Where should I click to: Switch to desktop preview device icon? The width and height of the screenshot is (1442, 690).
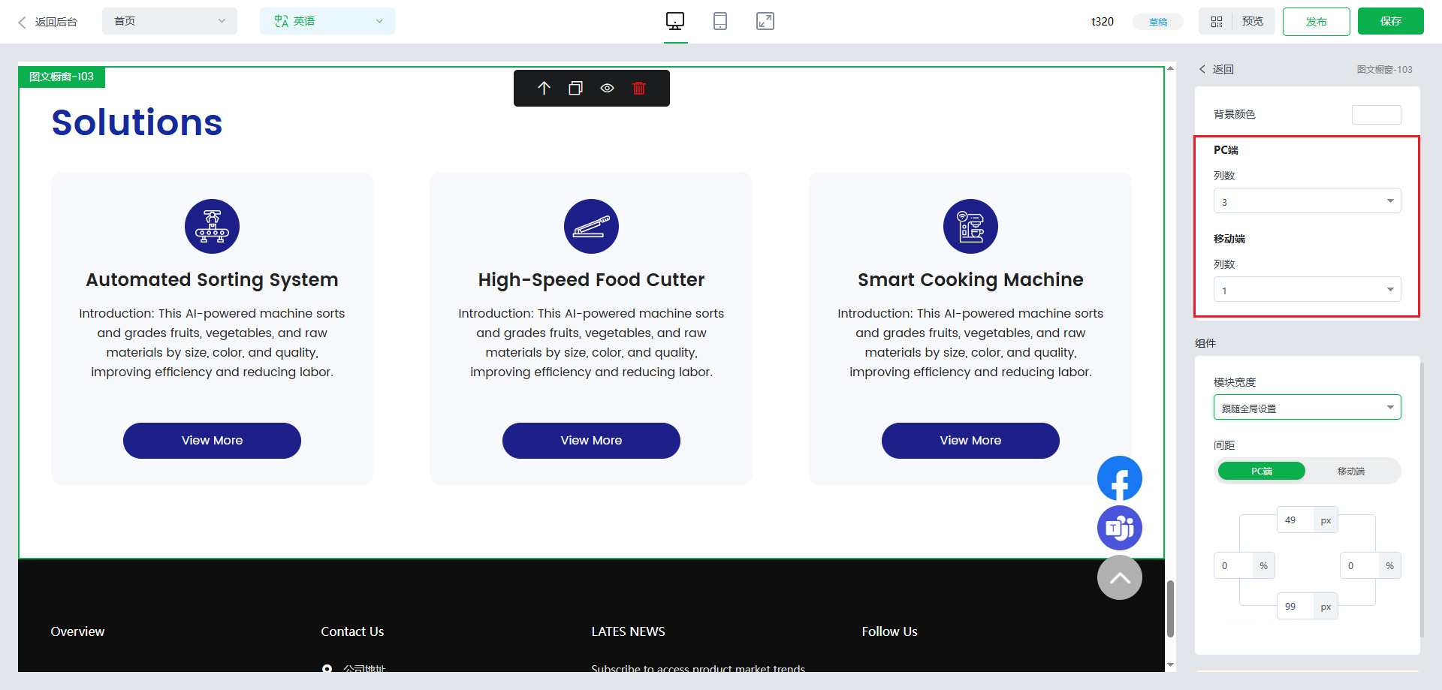pos(675,21)
